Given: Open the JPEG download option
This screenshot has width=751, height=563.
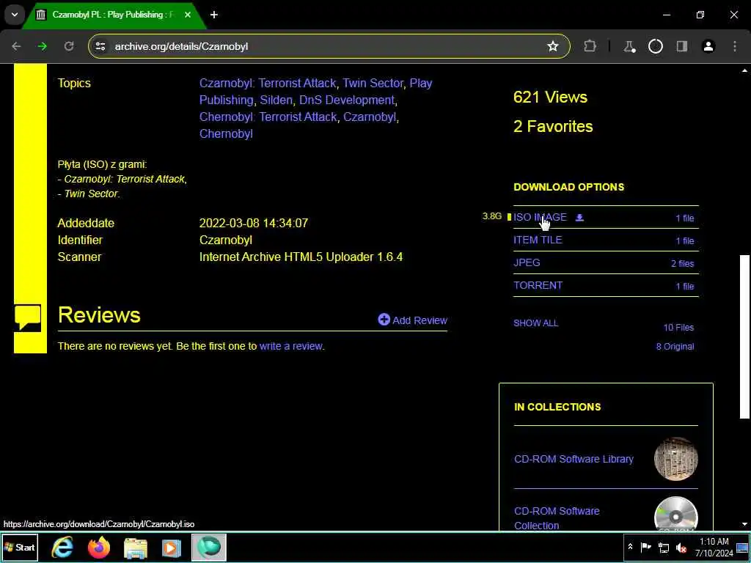Looking at the screenshot, I should (x=527, y=263).
